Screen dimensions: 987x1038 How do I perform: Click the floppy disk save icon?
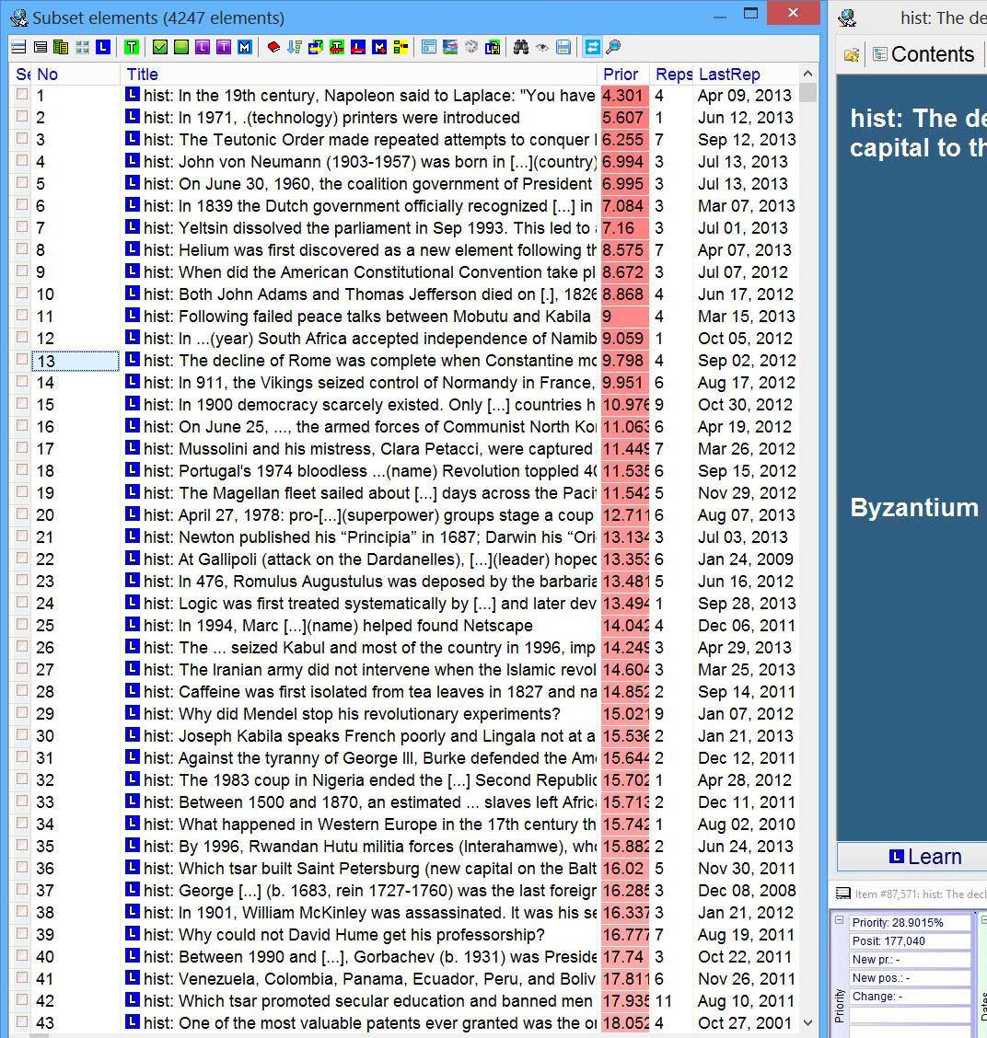(563, 47)
